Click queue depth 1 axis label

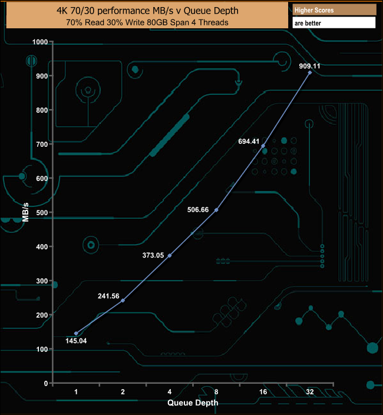tap(76, 391)
